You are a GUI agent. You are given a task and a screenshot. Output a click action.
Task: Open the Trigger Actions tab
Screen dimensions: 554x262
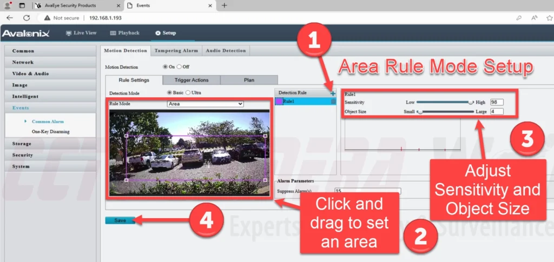[x=192, y=80]
